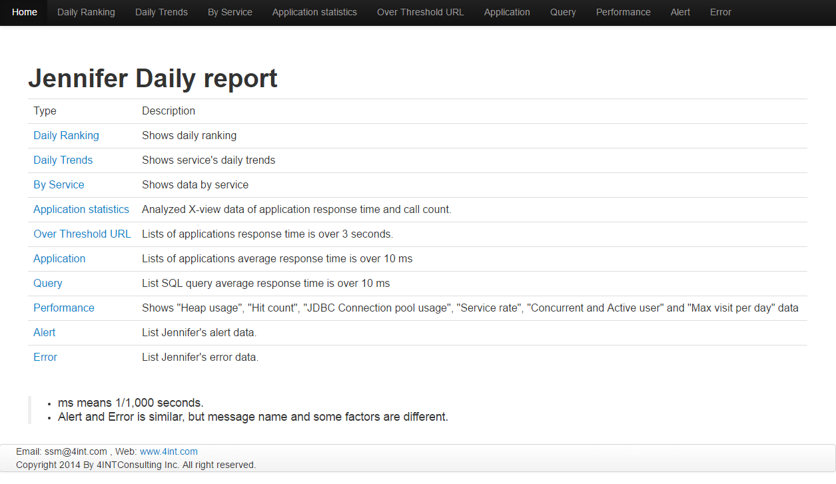Screen dimensions: 836x484
Task: Select Error in top navbar
Action: (721, 12)
